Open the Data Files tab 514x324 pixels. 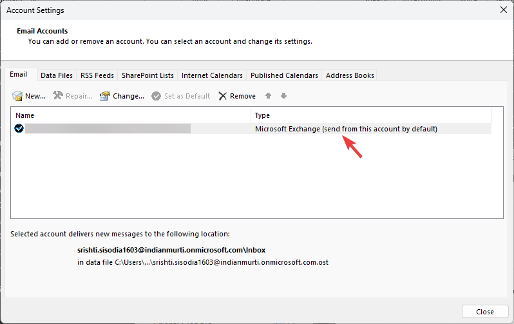click(x=57, y=75)
